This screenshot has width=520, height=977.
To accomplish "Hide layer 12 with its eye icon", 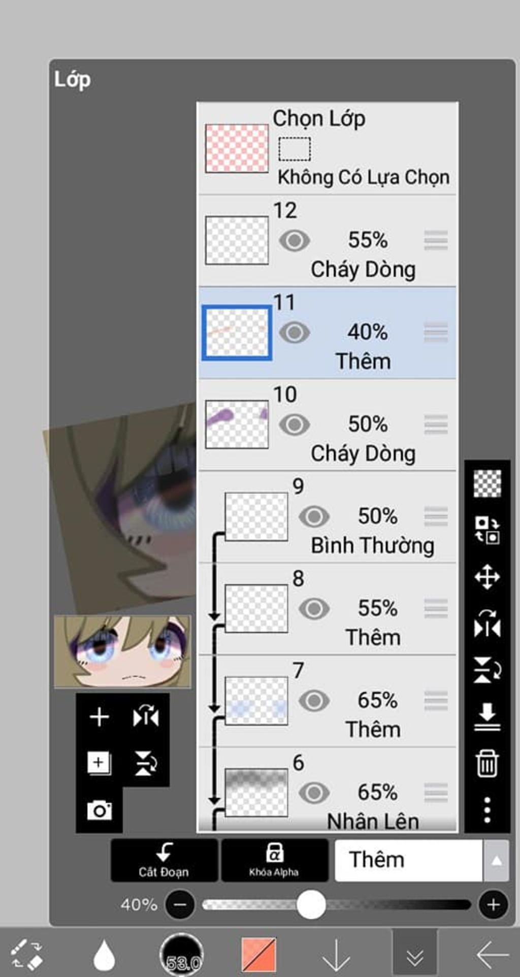I will tap(295, 240).
